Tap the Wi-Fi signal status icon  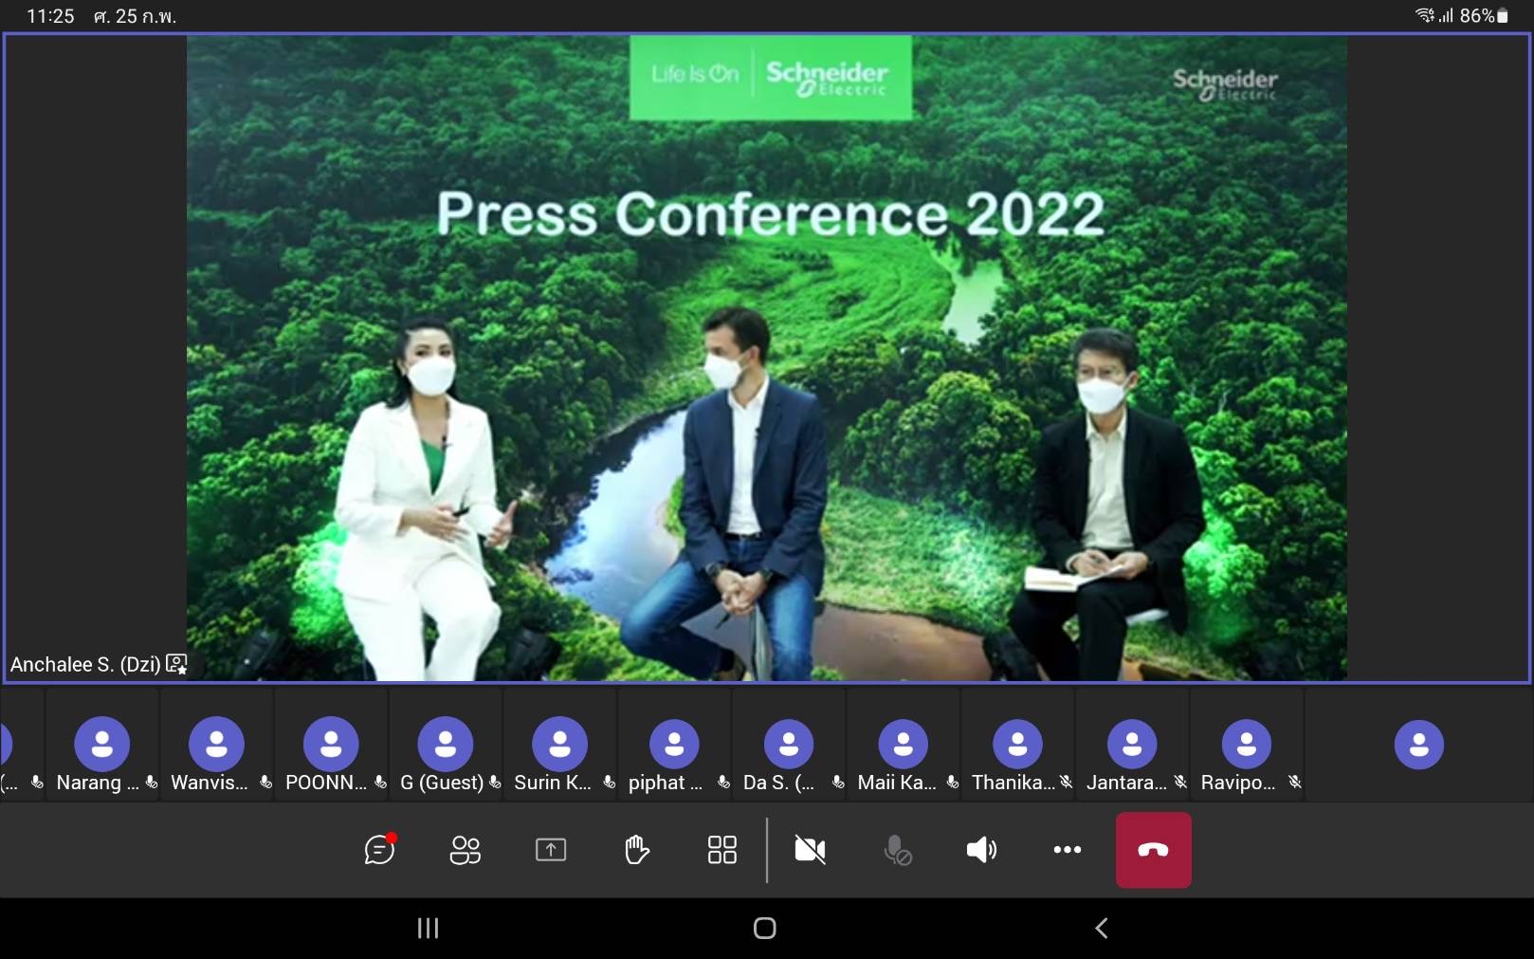coord(1425,15)
